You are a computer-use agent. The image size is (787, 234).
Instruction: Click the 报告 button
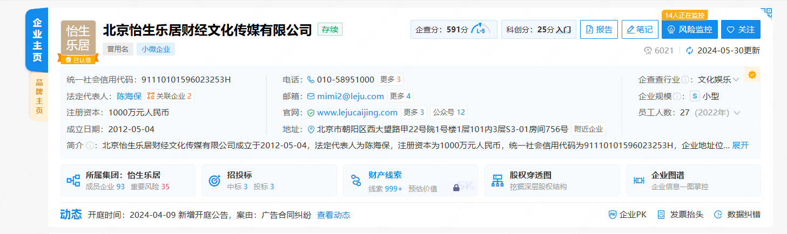pyautogui.click(x=598, y=30)
